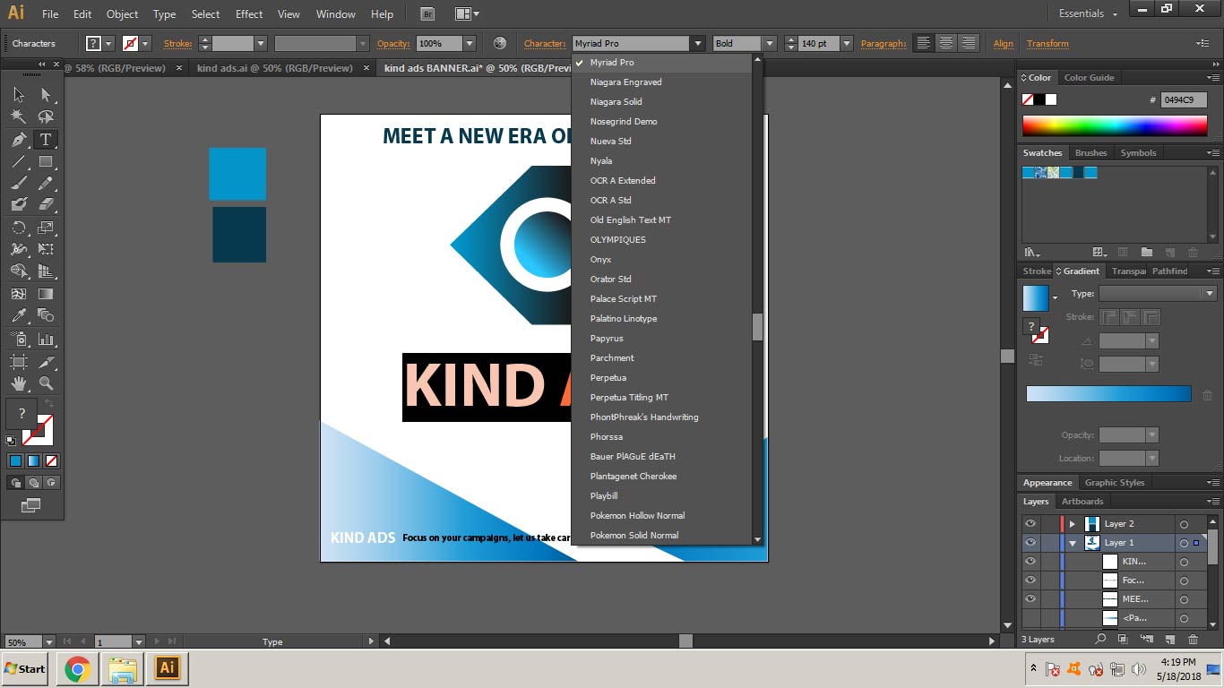This screenshot has width=1224, height=688.
Task: Open the opacity 100% dropdown
Action: 469,43
